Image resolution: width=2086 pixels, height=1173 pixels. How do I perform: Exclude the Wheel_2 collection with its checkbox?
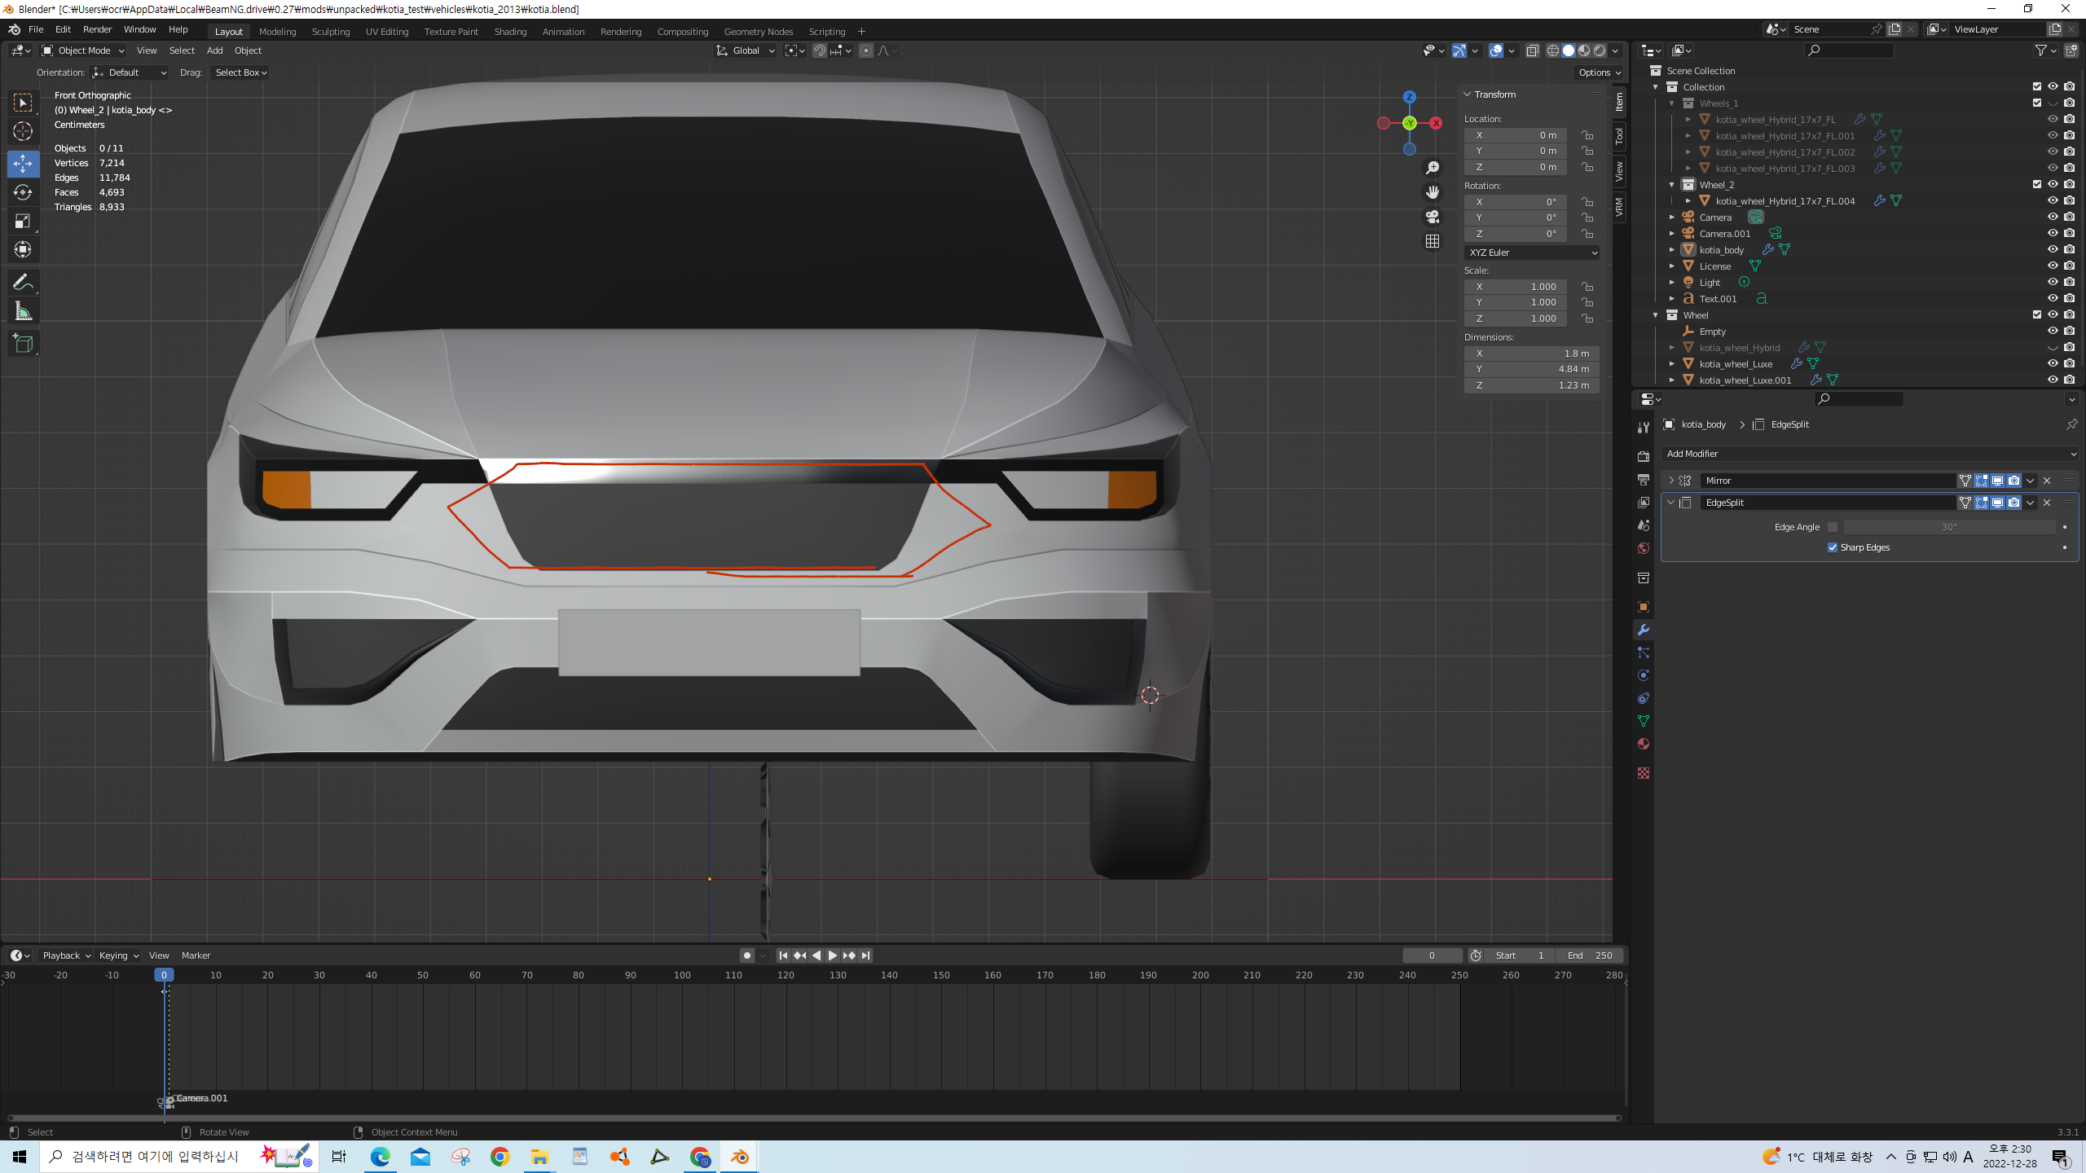click(2036, 184)
